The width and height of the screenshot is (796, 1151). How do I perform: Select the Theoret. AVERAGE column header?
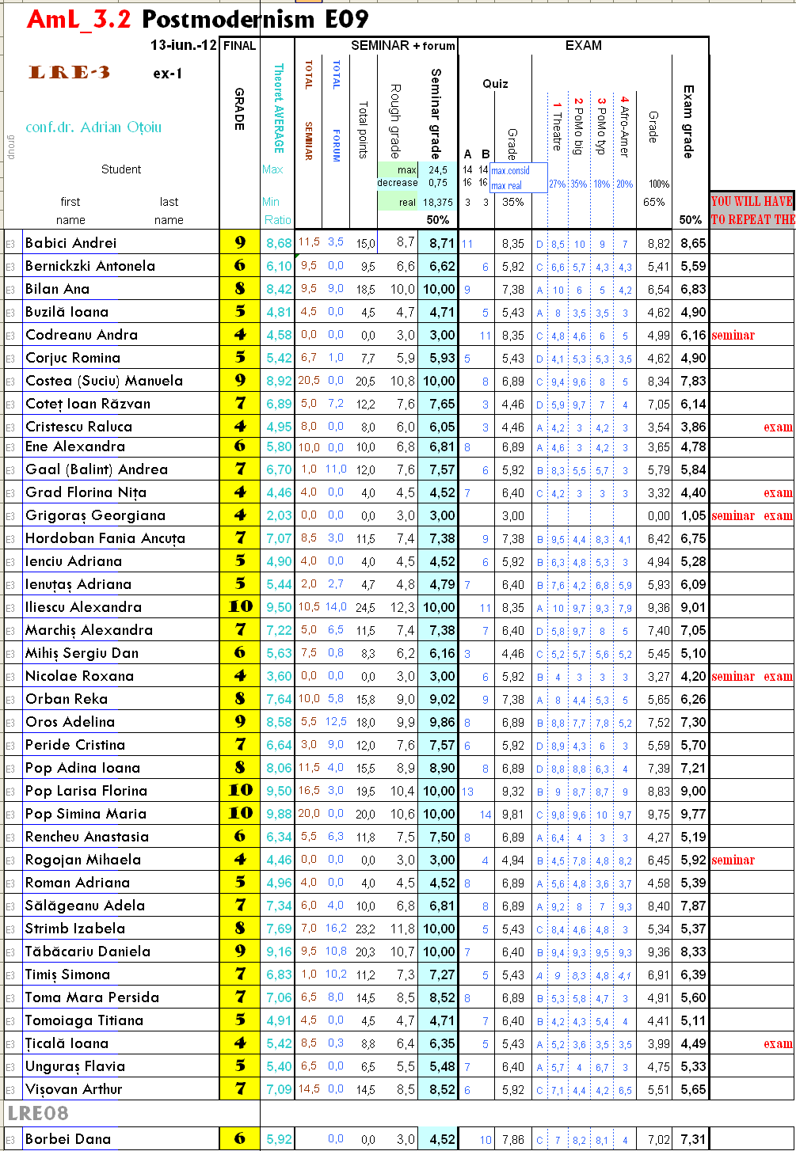278,108
